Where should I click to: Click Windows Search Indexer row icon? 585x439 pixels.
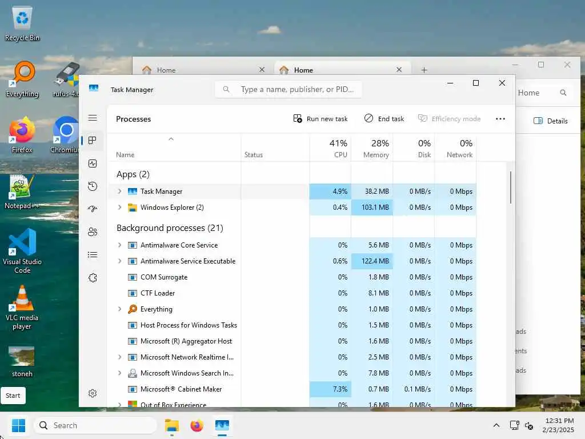tap(133, 373)
